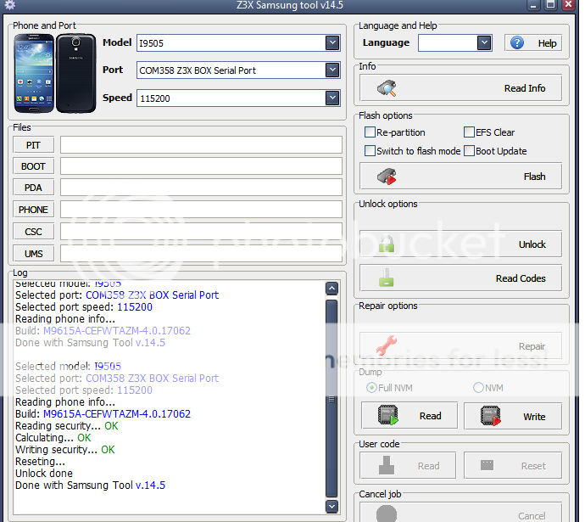
Task: Click the magnifier Read Info icon
Action: [387, 88]
